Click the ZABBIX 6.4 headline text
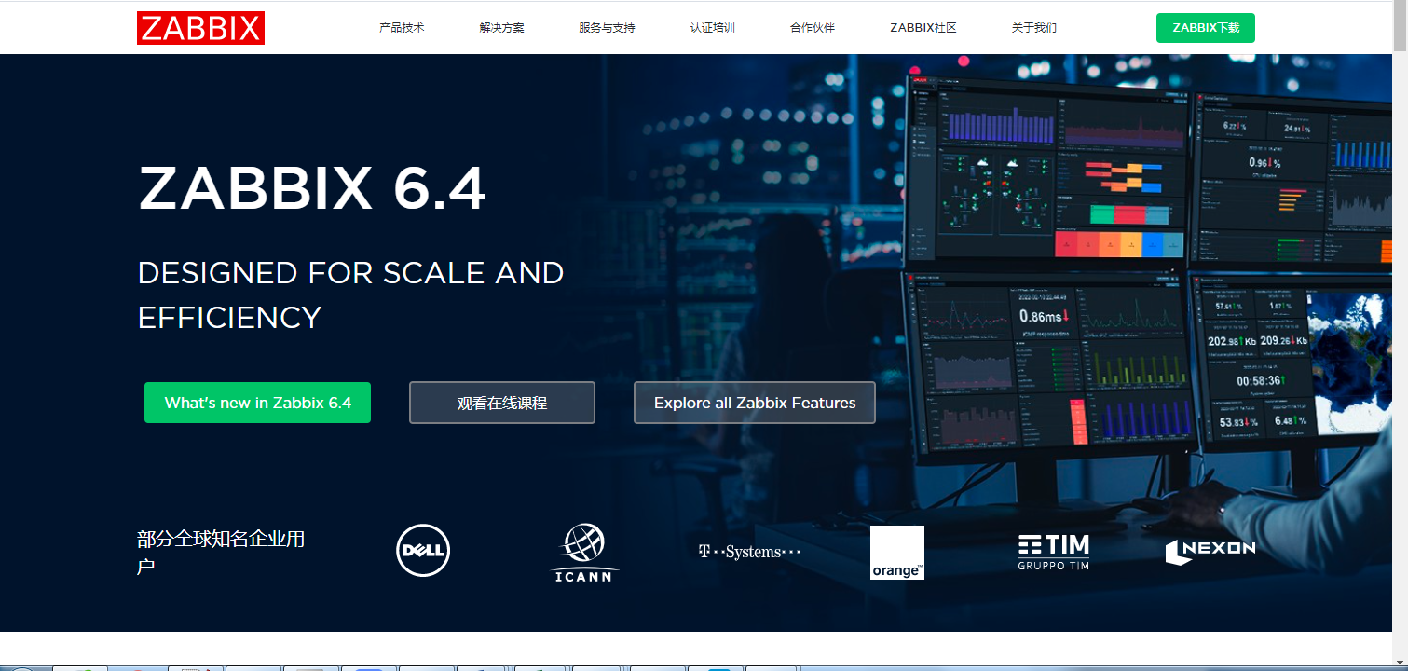The height and width of the screenshot is (671, 1408). (312, 189)
